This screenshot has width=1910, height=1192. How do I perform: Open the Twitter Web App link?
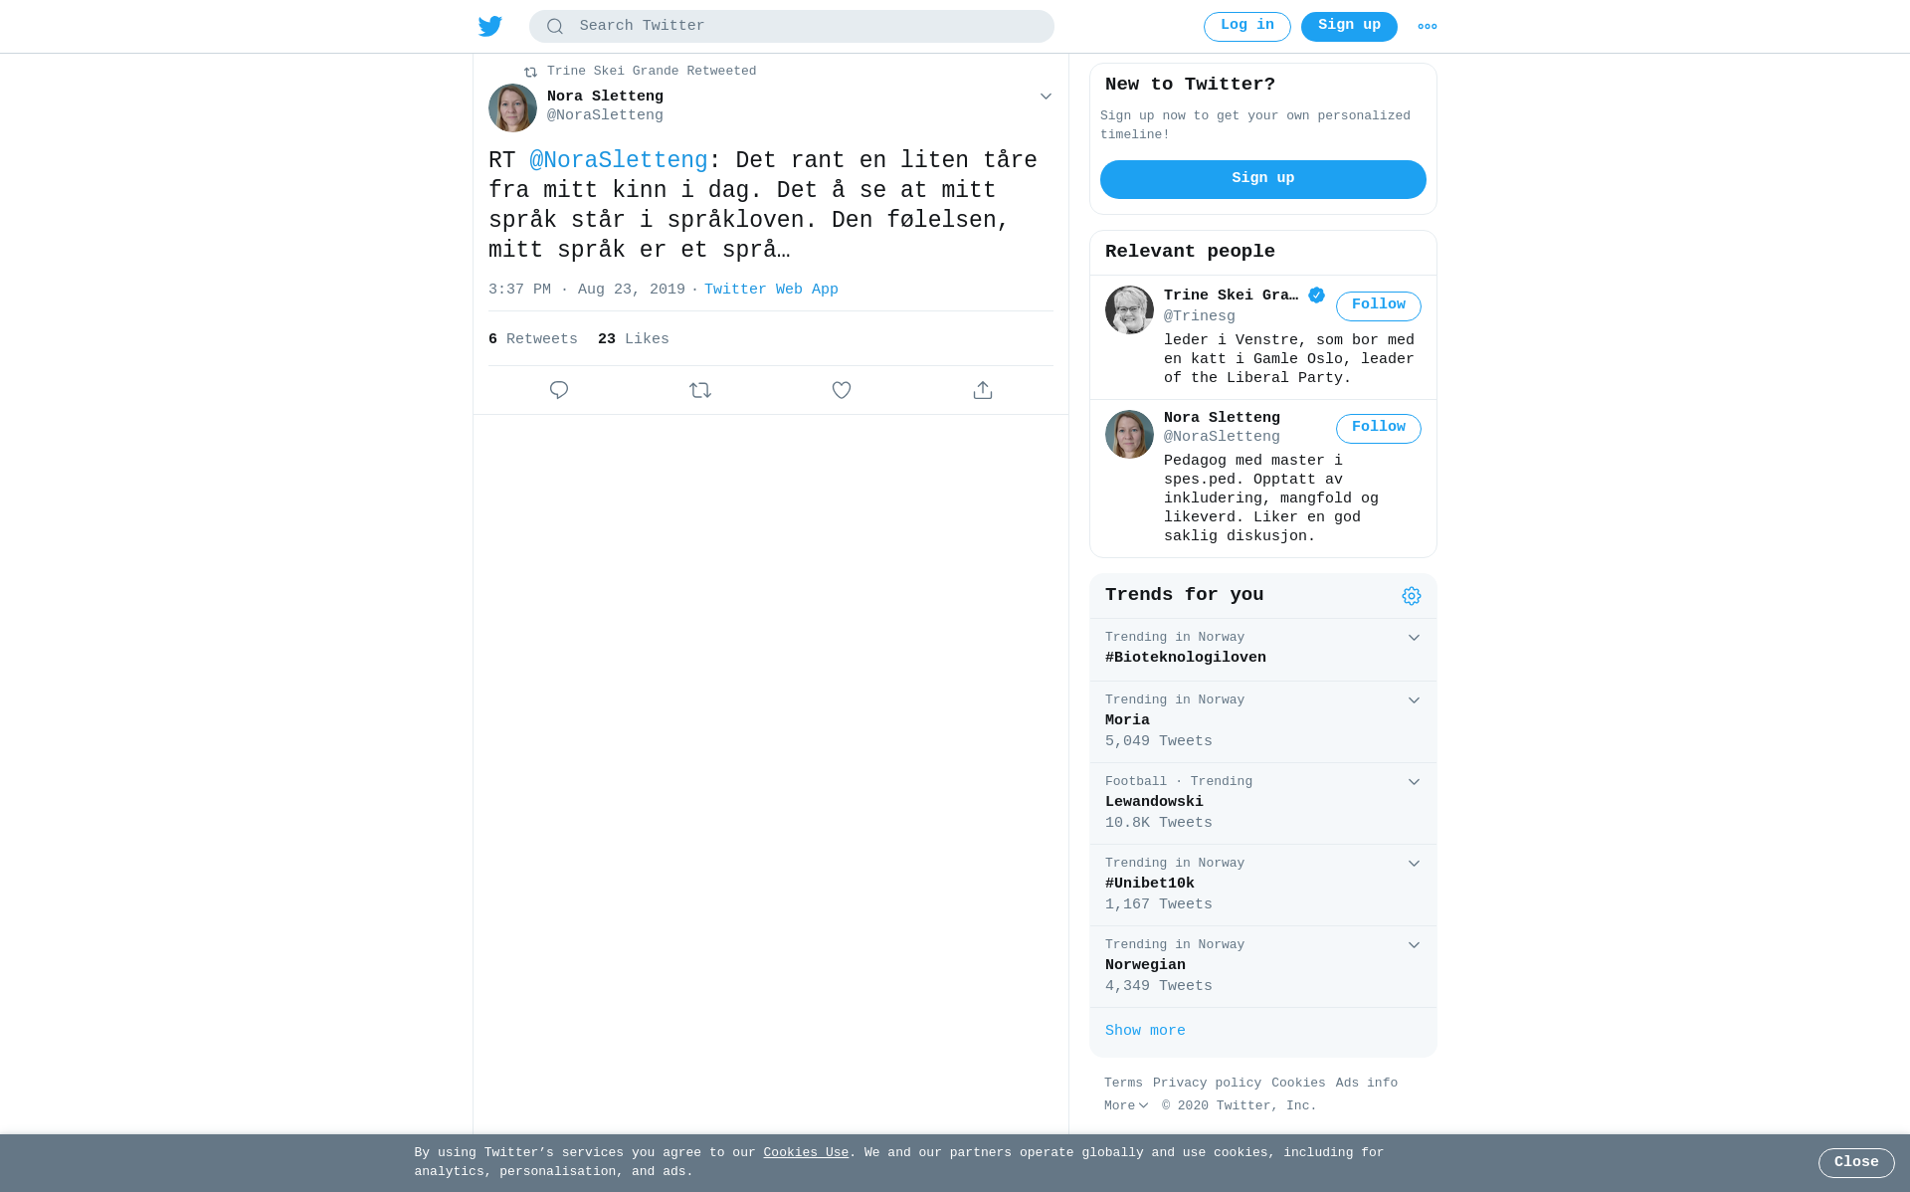click(x=771, y=290)
